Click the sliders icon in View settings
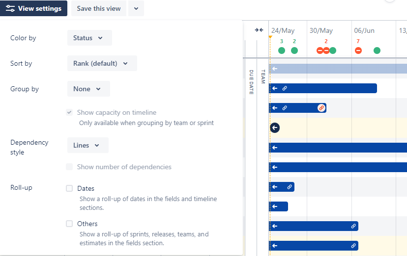407x256 pixels. [x=10, y=8]
